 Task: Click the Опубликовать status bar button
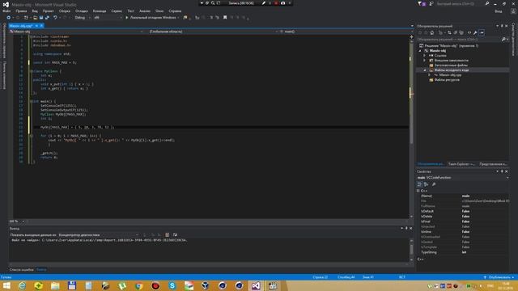pyautogui.click(x=499, y=277)
